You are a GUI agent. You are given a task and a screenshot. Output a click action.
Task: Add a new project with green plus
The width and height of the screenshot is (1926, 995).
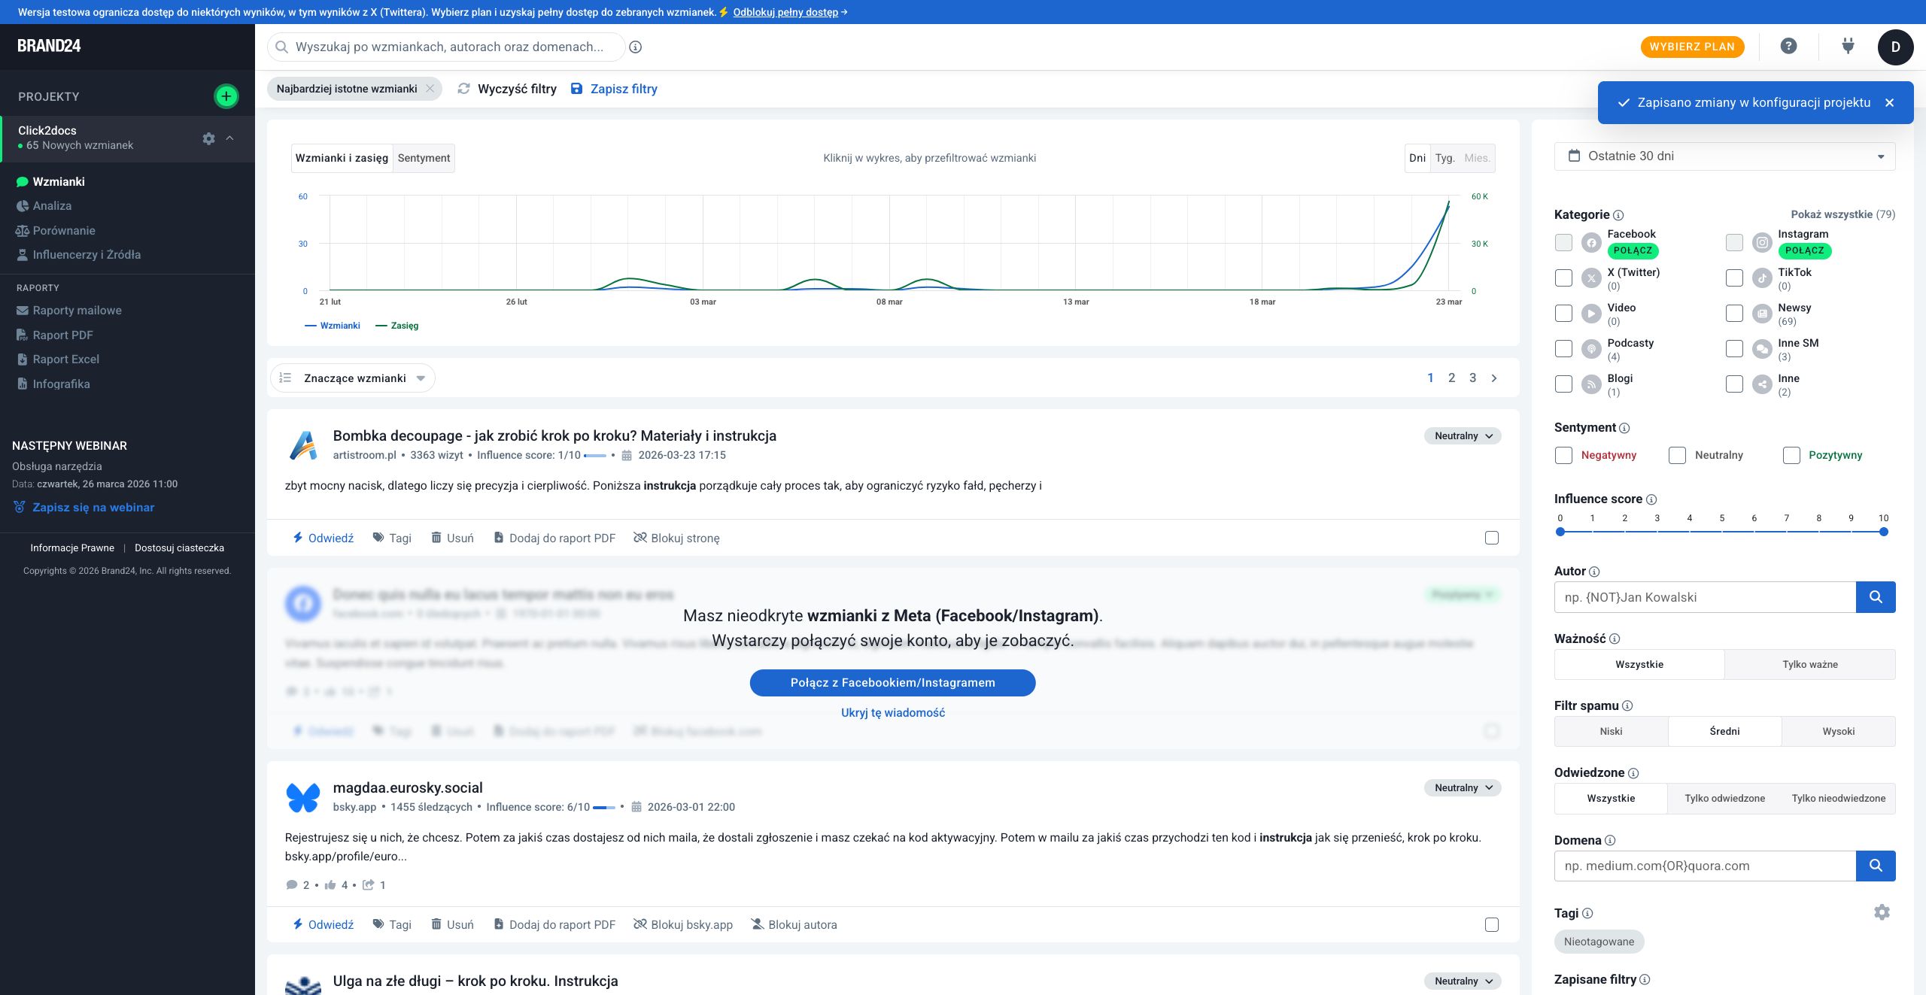coord(226,96)
